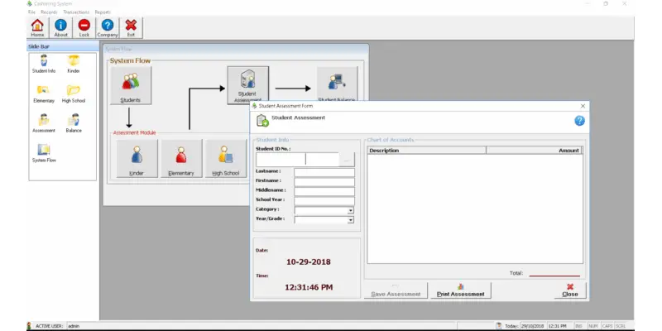Click the first Student ID No. field

(x=281, y=160)
